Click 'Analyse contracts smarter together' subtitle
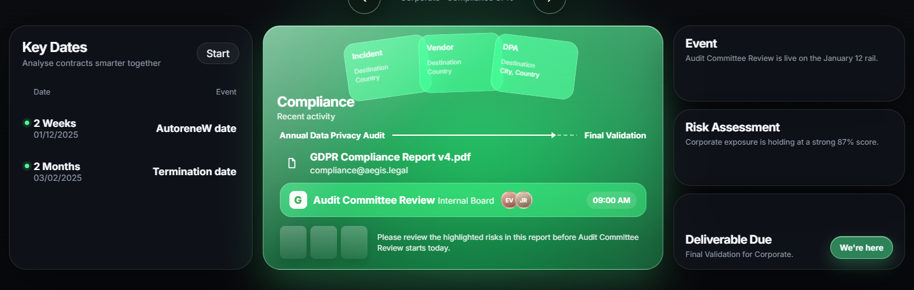Screen dimensions: 914x290 click(91, 63)
